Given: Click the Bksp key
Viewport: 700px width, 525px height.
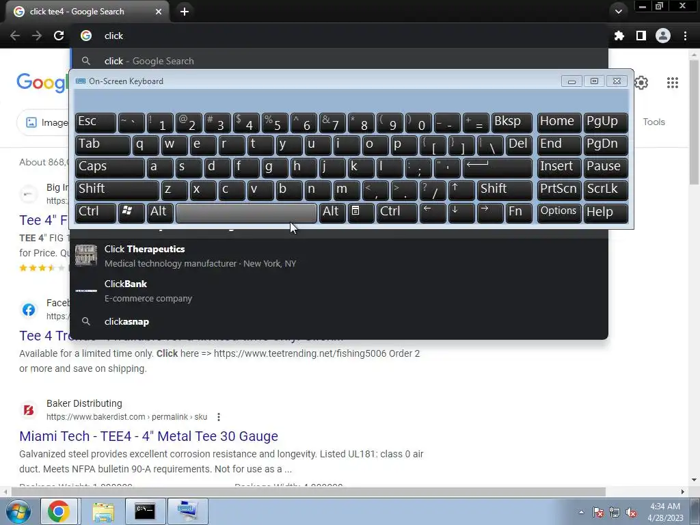Looking at the screenshot, I should [511, 122].
